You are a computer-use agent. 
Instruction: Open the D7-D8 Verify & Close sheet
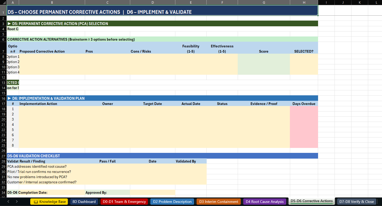356,201
